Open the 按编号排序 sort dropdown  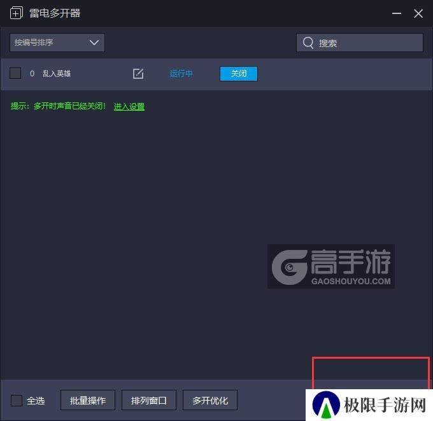click(x=57, y=43)
